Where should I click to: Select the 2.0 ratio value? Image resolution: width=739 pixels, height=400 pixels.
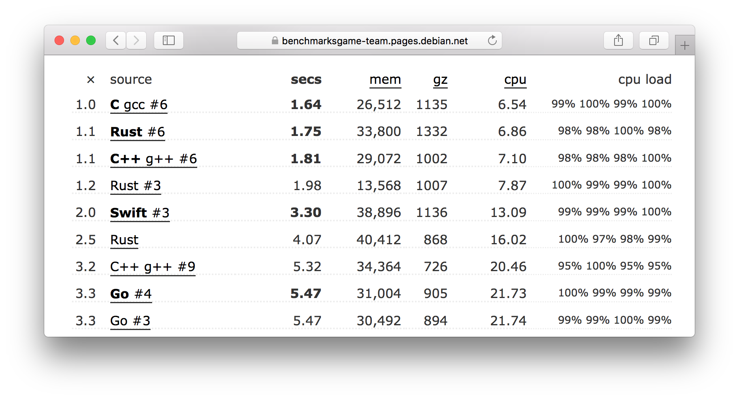pyautogui.click(x=86, y=213)
